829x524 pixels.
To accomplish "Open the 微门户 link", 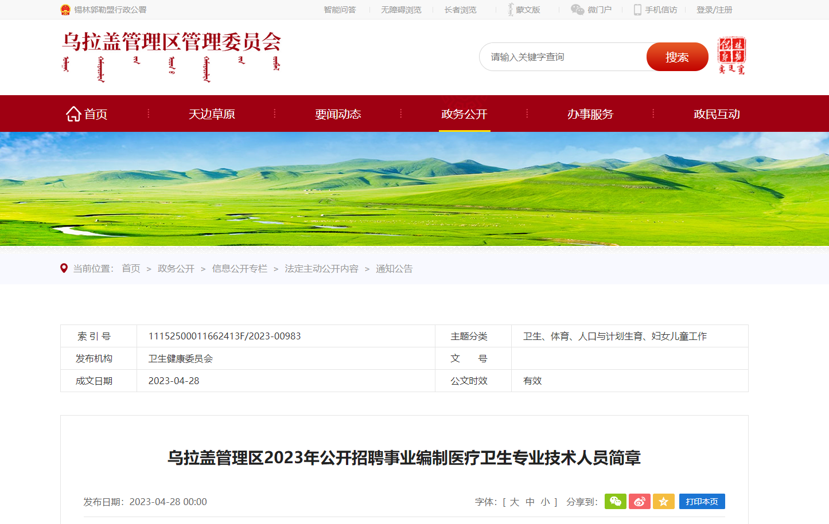I will (x=600, y=10).
